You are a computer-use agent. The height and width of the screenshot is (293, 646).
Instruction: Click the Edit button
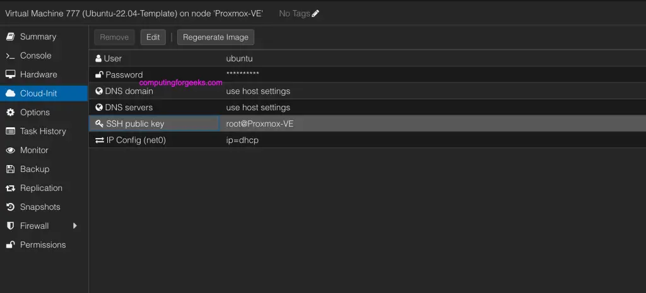click(x=153, y=37)
